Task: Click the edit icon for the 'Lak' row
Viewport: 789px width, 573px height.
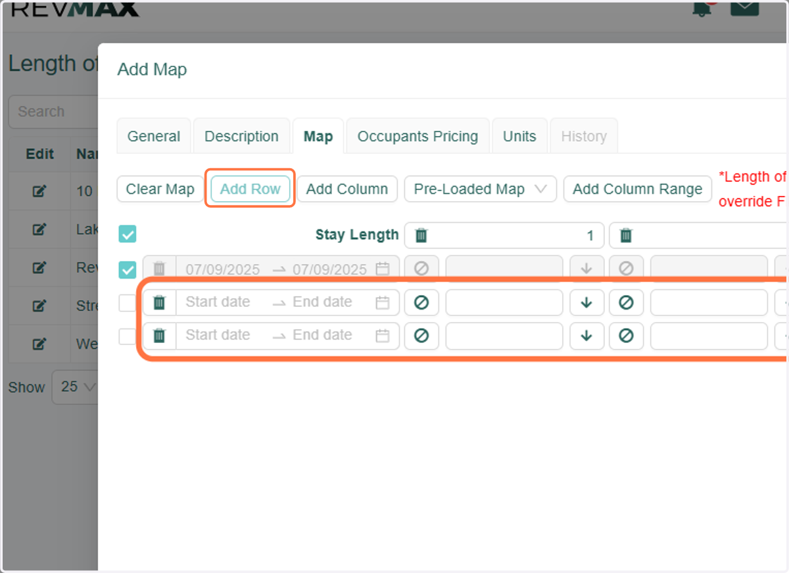Action: 39,229
